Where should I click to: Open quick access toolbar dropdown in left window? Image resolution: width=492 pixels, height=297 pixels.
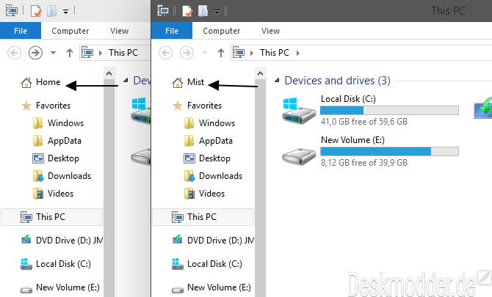pyautogui.click(x=65, y=12)
